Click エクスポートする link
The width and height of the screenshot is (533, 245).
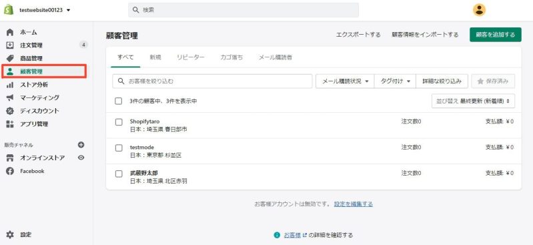coord(358,35)
